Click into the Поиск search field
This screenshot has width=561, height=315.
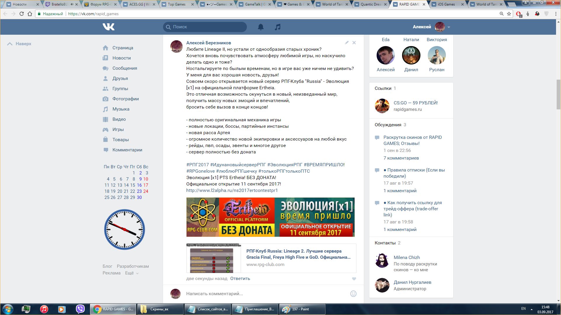pyautogui.click(x=205, y=27)
